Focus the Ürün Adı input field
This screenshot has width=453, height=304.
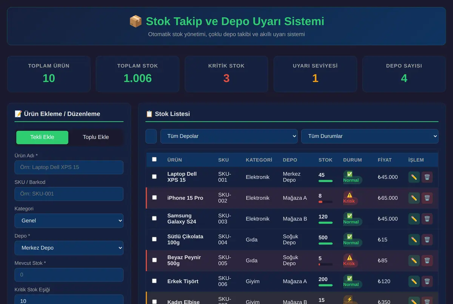69,167
